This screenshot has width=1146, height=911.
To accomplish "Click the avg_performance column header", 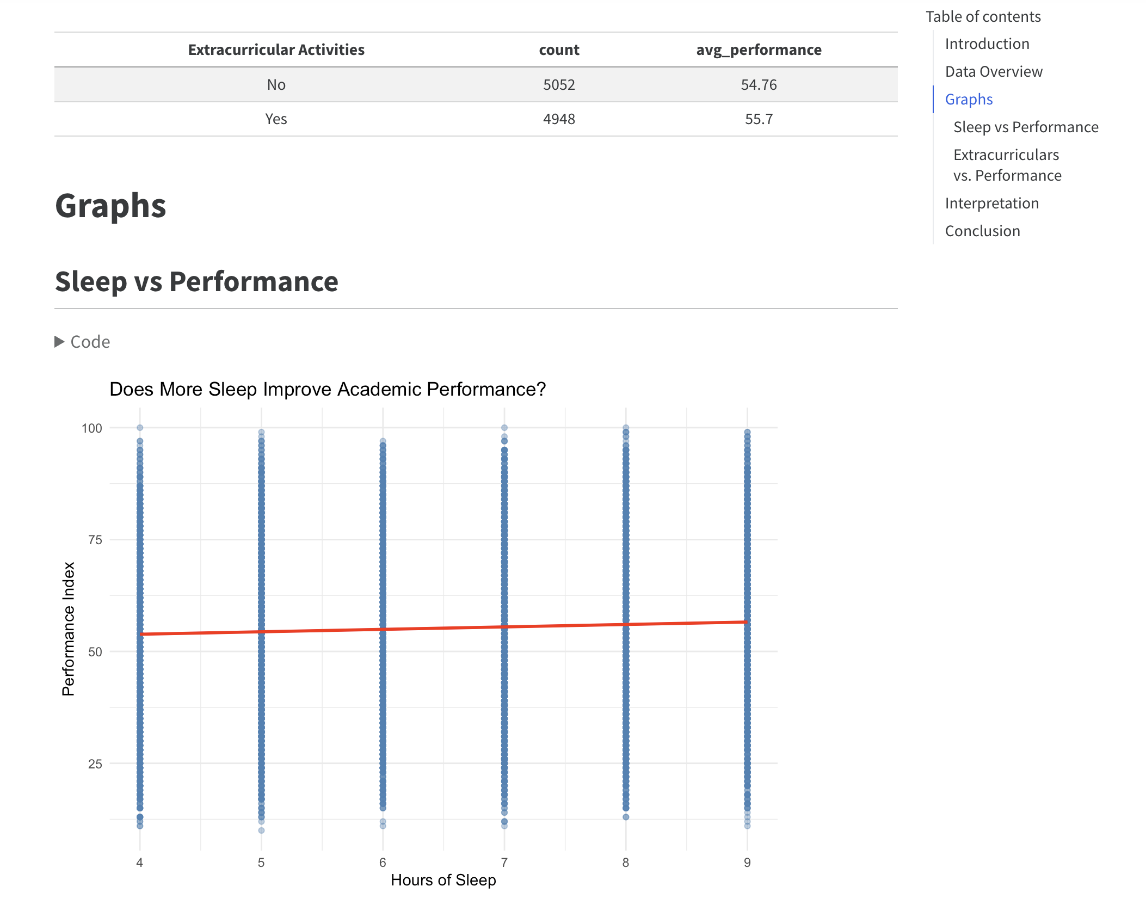I will (x=759, y=50).
